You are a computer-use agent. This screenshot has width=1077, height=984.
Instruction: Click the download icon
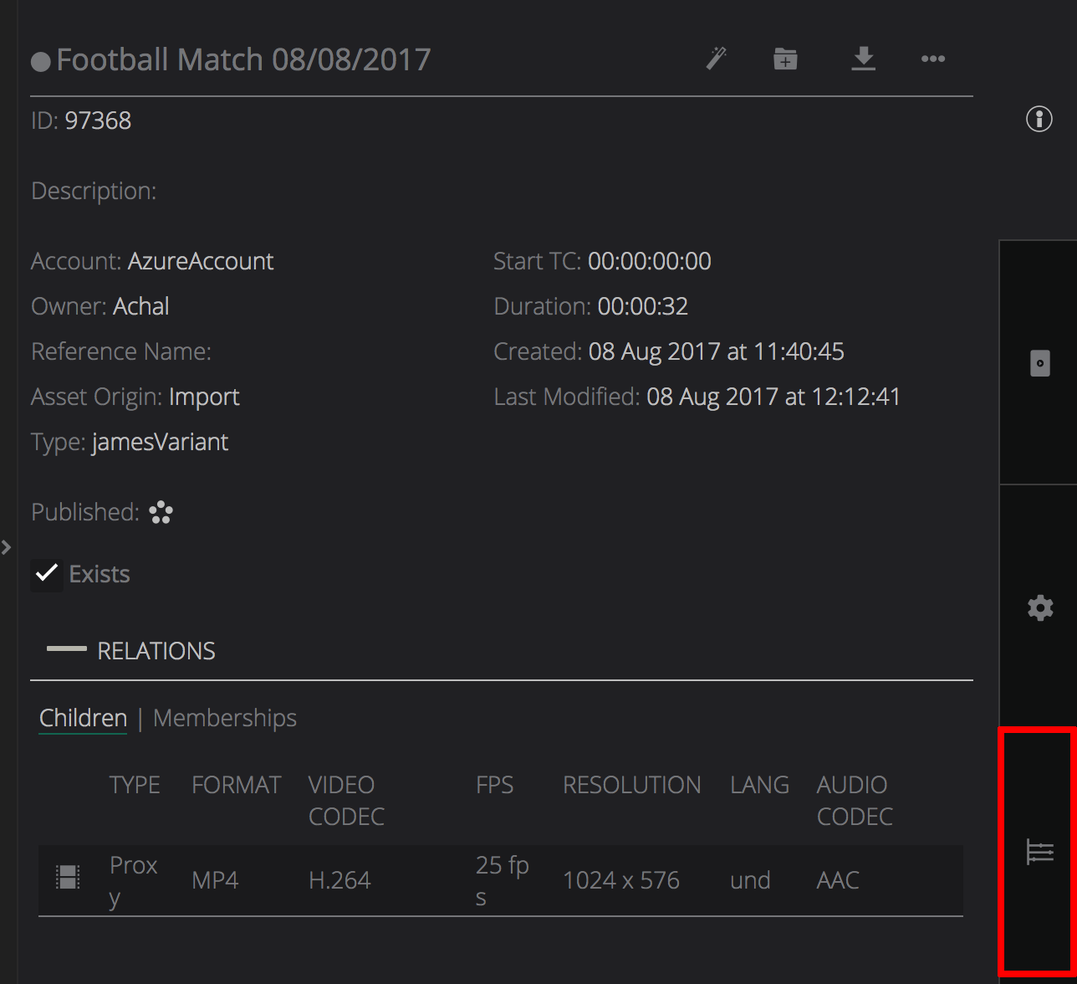pos(863,59)
